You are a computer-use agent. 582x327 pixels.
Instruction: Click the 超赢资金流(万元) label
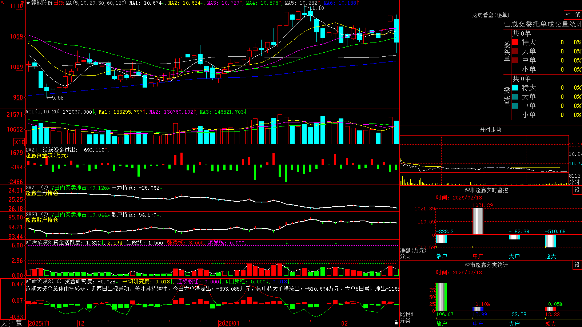[x=47, y=155]
